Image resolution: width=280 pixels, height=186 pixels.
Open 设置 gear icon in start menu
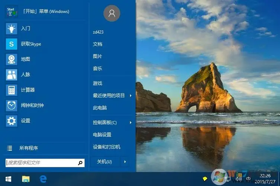[x=12, y=121]
